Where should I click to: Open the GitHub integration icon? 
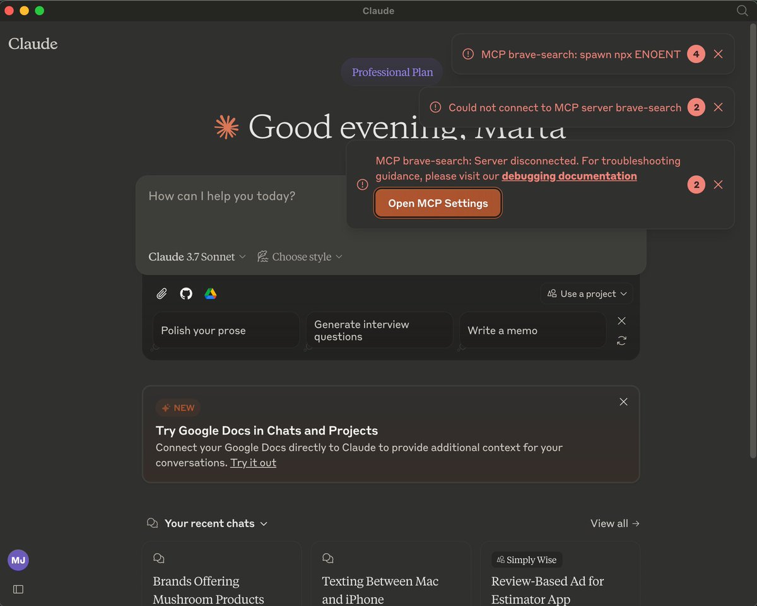click(185, 293)
